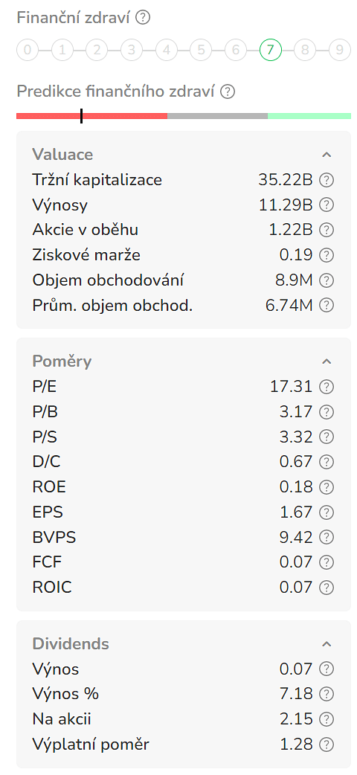357x775 pixels.
Task: Click question mark next to P/E ratio
Action: click(x=327, y=387)
